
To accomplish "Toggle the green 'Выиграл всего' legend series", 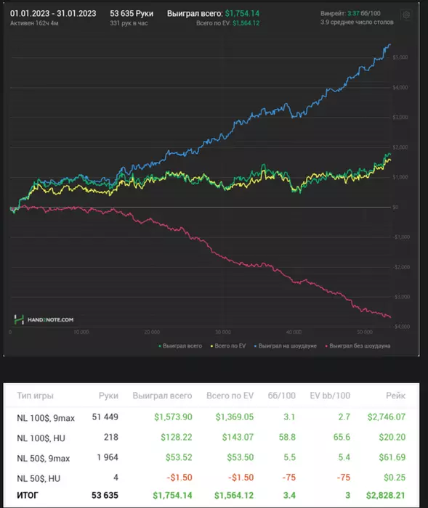I will coord(180,346).
